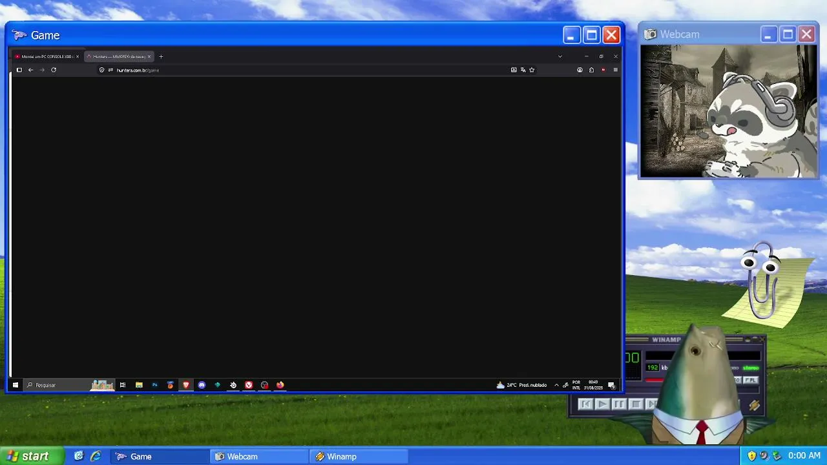The width and height of the screenshot is (827, 465).
Task: Play track in Winamp
Action: pos(602,404)
